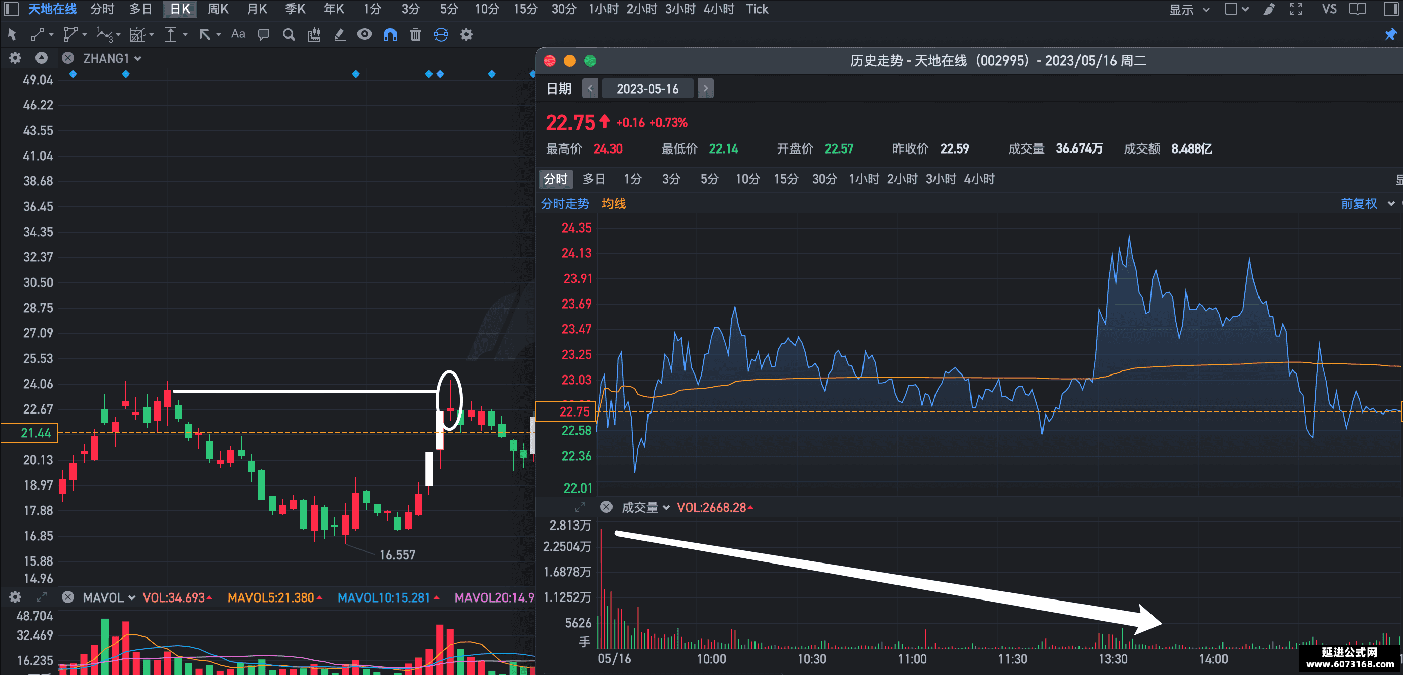Image resolution: width=1403 pixels, height=675 pixels.
Task: Open the magnifier search tool
Action: (289, 35)
